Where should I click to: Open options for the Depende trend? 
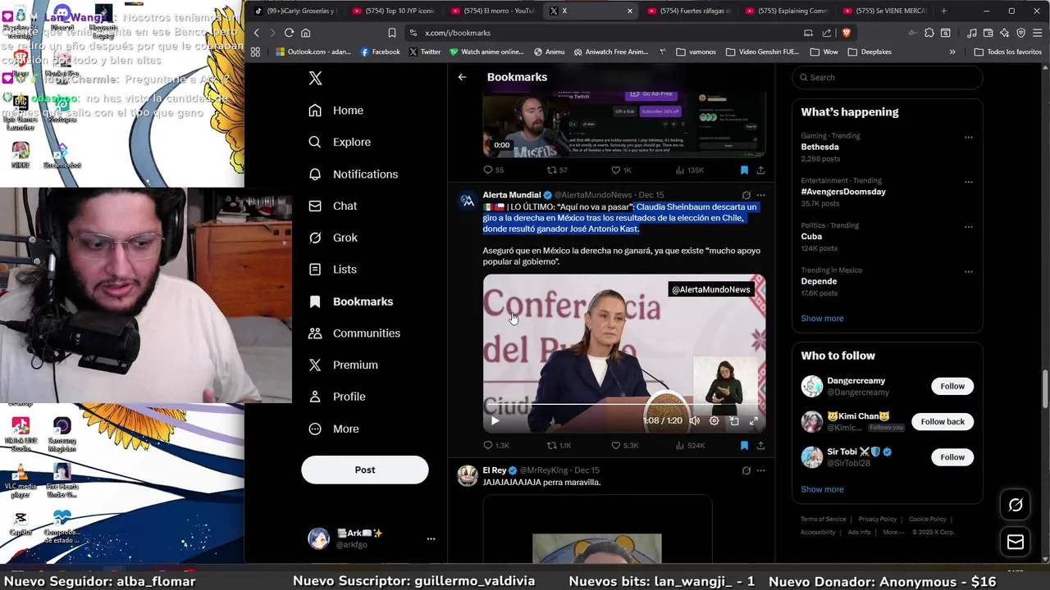[x=969, y=272]
